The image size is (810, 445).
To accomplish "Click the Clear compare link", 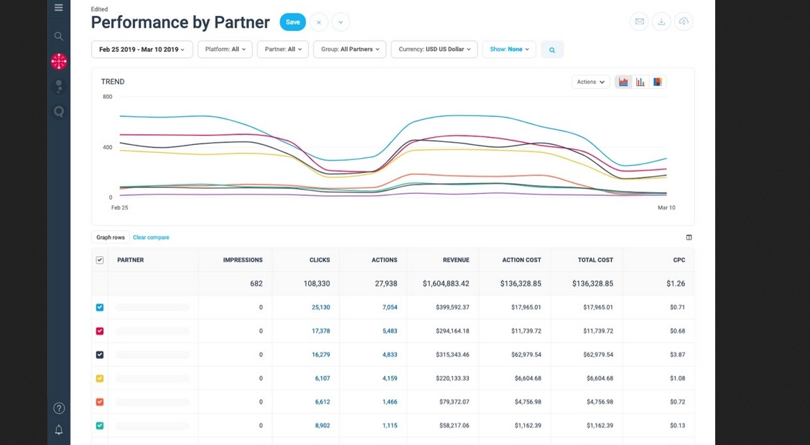I will point(151,238).
